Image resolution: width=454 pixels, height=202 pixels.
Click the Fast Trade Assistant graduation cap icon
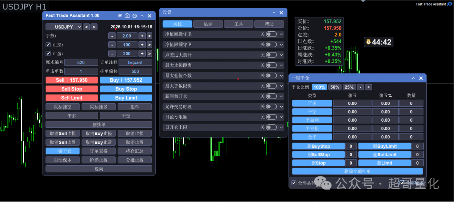click(451, 4)
